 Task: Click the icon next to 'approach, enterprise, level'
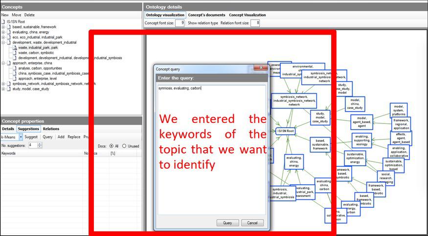(15, 79)
